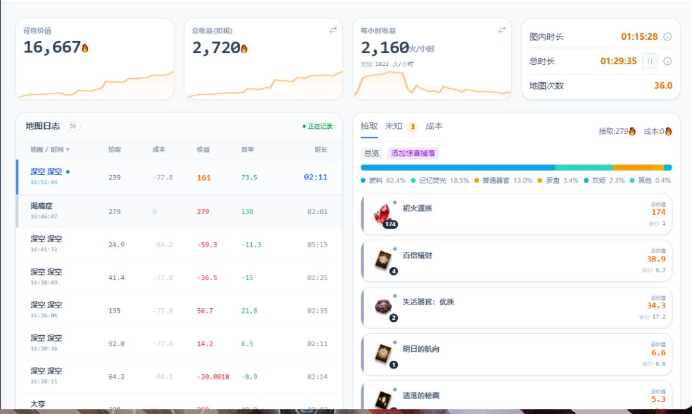Viewport: 692px width, 414px height.
Task: Select the 渴瘾症 row at 16:46:47
Action: pyautogui.click(x=179, y=211)
